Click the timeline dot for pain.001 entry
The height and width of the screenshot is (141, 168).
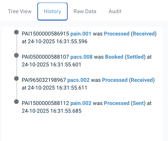16,32
